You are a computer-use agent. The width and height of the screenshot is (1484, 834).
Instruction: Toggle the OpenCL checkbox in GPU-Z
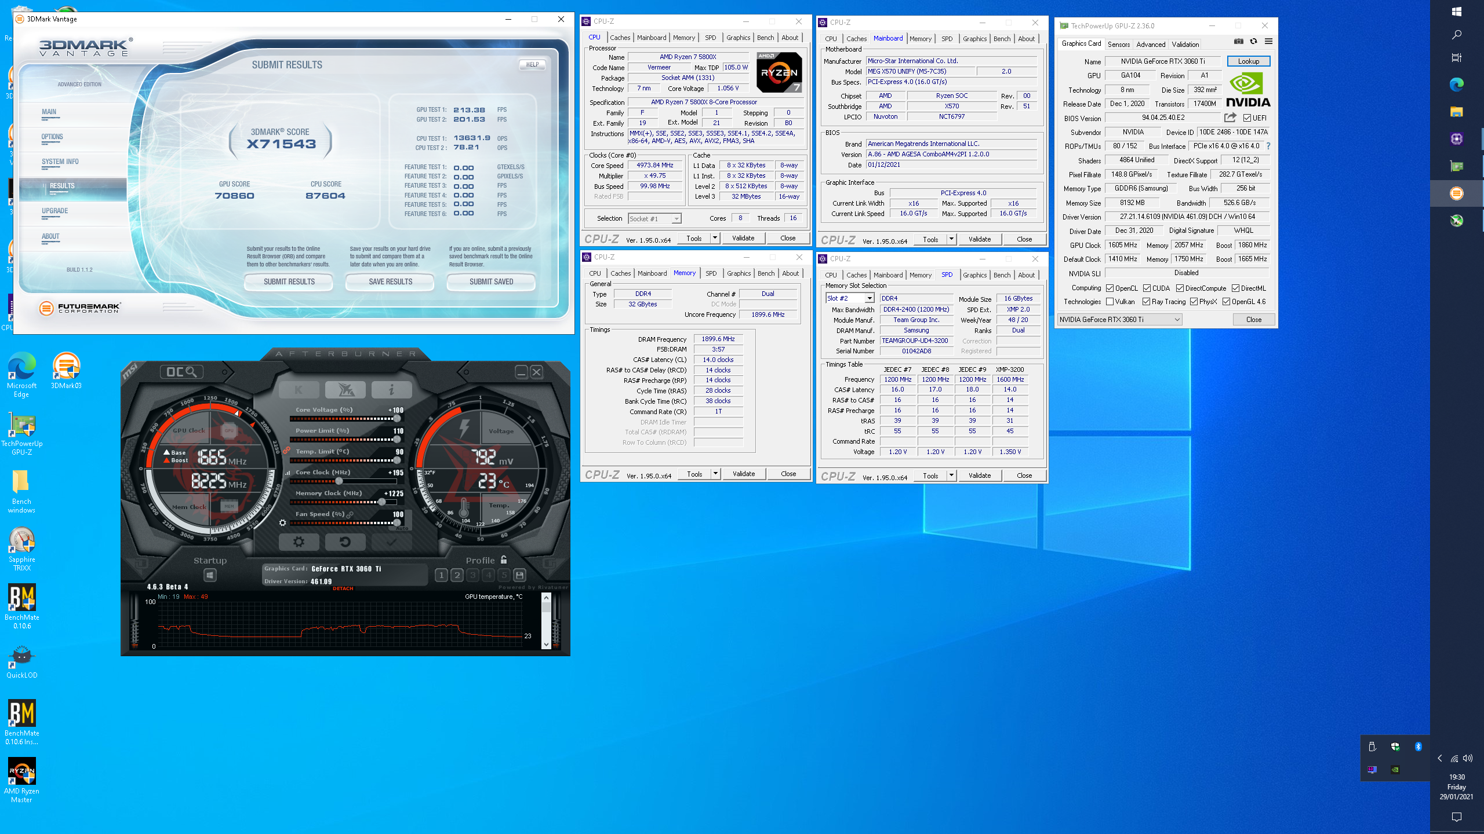(1110, 288)
